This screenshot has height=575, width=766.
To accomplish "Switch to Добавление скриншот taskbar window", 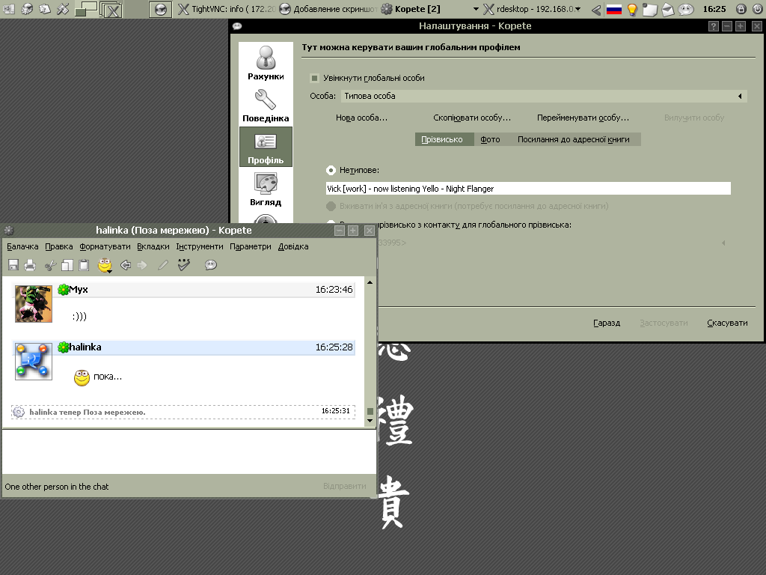I will [x=328, y=9].
